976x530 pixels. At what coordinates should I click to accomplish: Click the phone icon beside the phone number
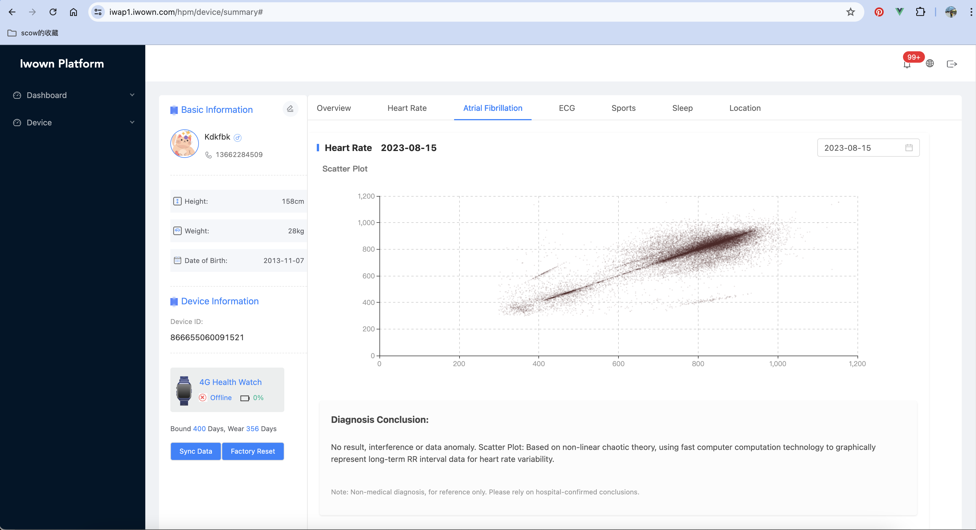tap(208, 154)
